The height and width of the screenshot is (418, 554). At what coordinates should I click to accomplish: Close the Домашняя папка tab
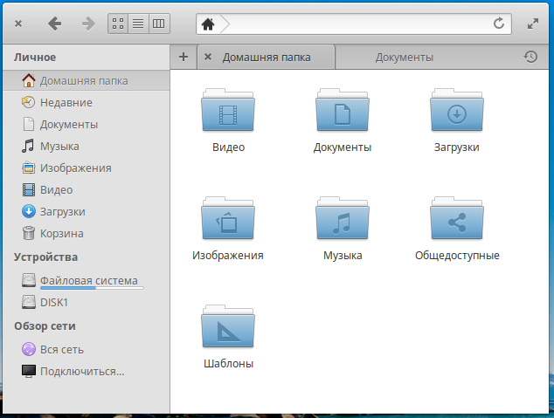point(208,57)
